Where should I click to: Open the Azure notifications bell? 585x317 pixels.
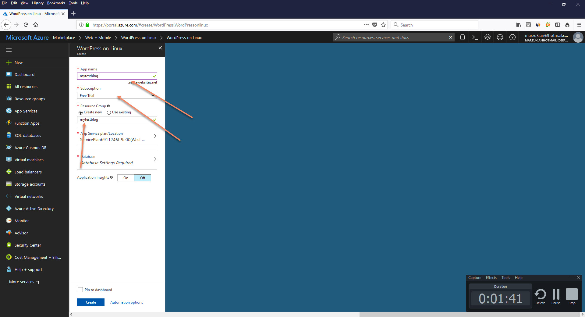463,37
